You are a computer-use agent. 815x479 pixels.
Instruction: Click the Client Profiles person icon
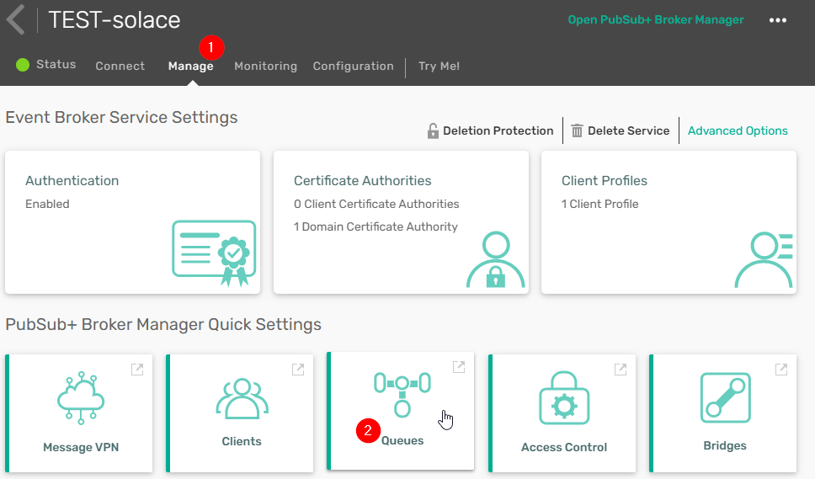[763, 260]
